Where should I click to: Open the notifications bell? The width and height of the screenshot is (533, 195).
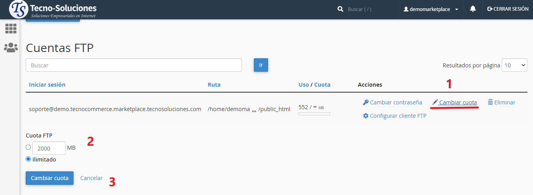click(473, 9)
